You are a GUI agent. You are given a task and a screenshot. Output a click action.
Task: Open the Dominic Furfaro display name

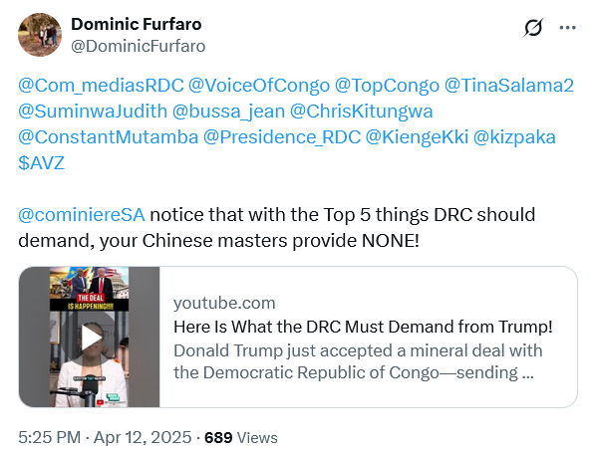[137, 24]
